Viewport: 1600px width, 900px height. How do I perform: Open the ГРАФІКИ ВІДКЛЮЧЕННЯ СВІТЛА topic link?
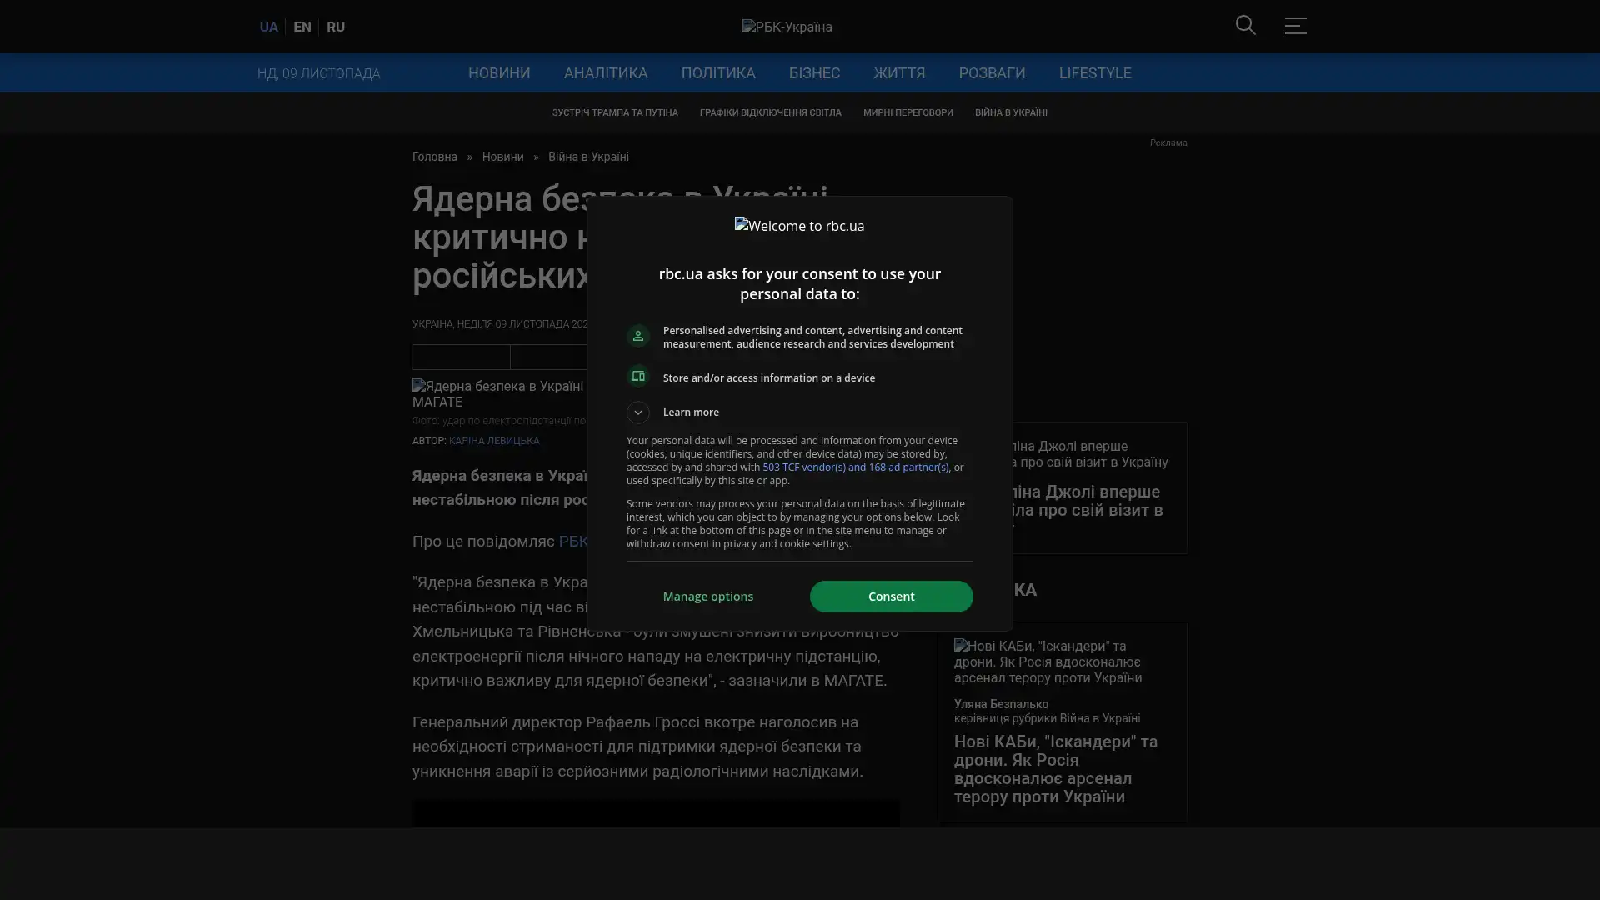[x=770, y=112]
